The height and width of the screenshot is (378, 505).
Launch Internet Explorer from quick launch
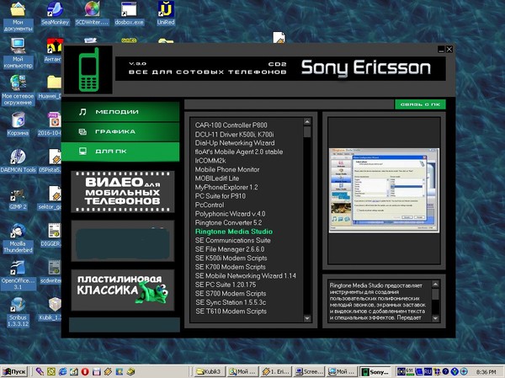[63, 371]
